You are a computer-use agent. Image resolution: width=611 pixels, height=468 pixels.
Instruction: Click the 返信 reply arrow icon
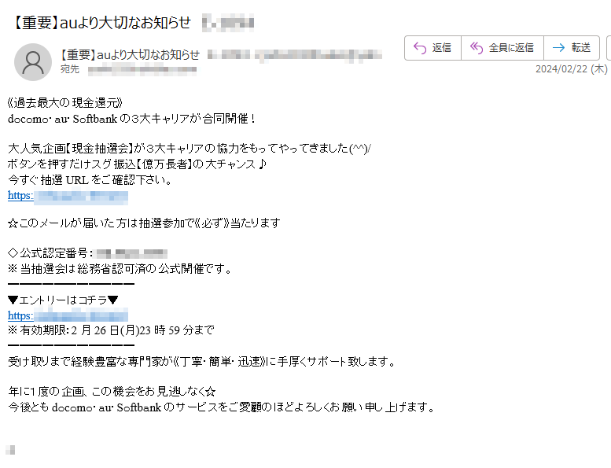(420, 48)
